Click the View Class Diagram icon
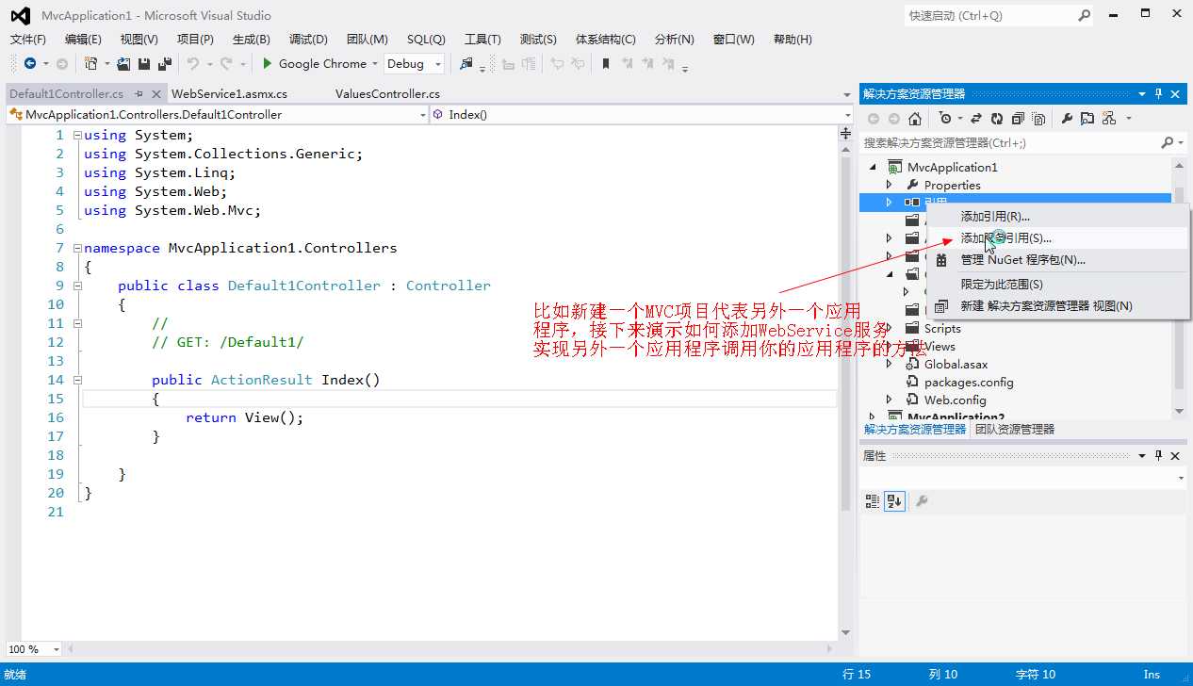Image resolution: width=1193 pixels, height=686 pixels. coord(1109,119)
